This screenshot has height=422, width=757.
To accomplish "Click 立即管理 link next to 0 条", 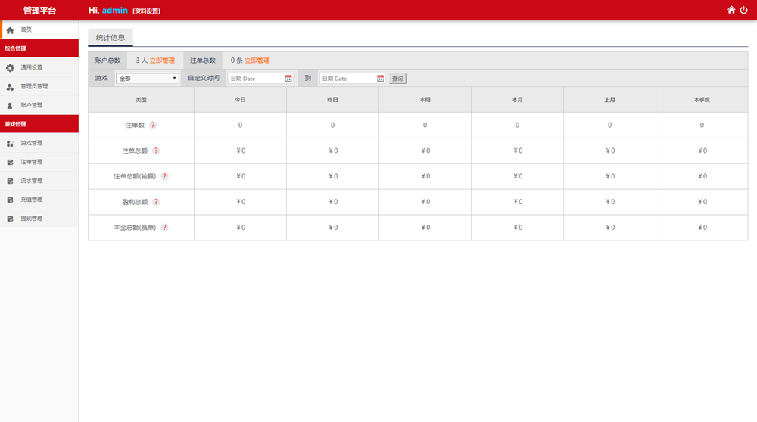I will (x=257, y=61).
